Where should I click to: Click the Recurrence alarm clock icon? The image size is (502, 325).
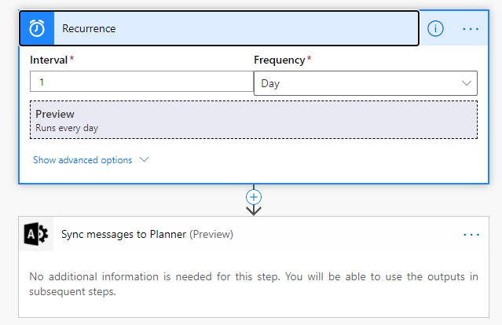click(x=37, y=28)
